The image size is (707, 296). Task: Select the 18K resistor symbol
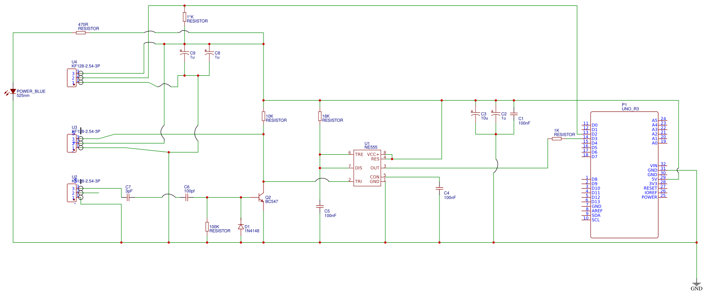[x=320, y=116]
